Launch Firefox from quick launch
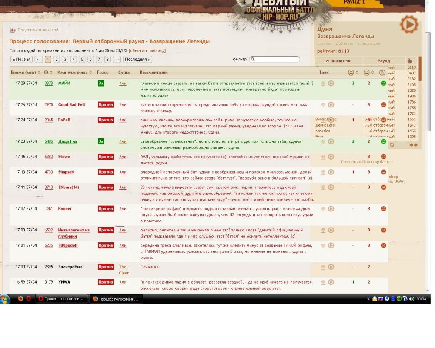Image resolution: width=435 pixels, height=348 pixels. tap(20, 298)
